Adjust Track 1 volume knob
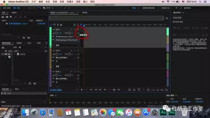The height and width of the screenshot is (118, 210). pos(57,33)
